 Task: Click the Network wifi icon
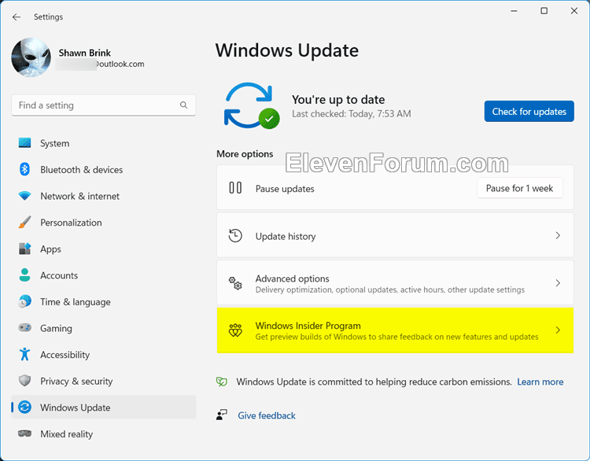pyautogui.click(x=25, y=196)
